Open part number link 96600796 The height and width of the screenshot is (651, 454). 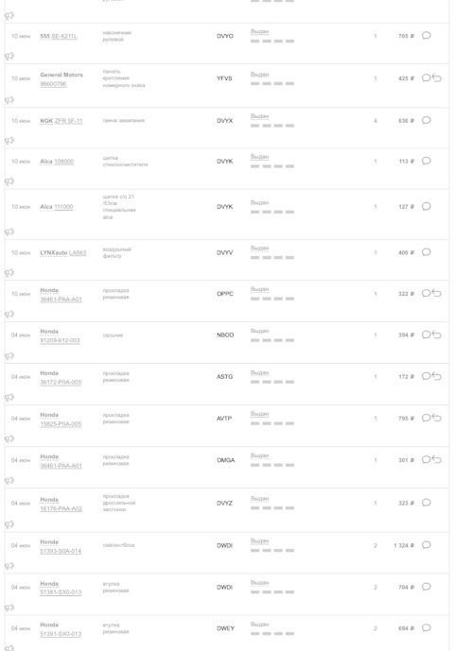(53, 84)
